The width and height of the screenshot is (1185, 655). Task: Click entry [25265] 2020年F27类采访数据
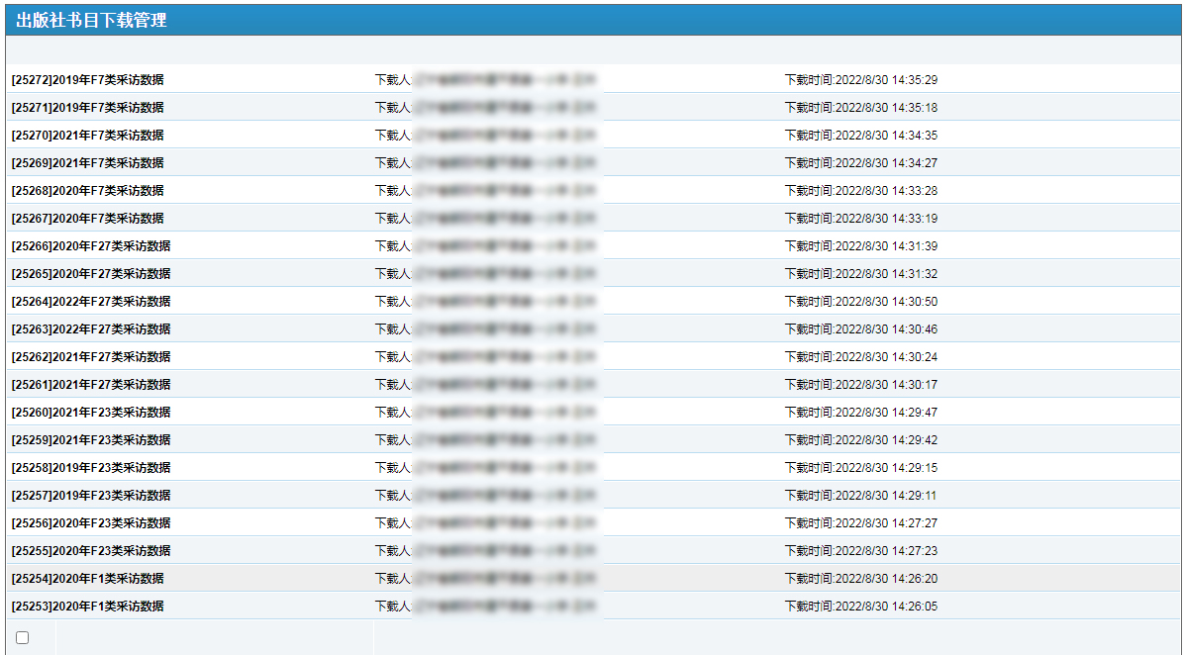pos(91,274)
